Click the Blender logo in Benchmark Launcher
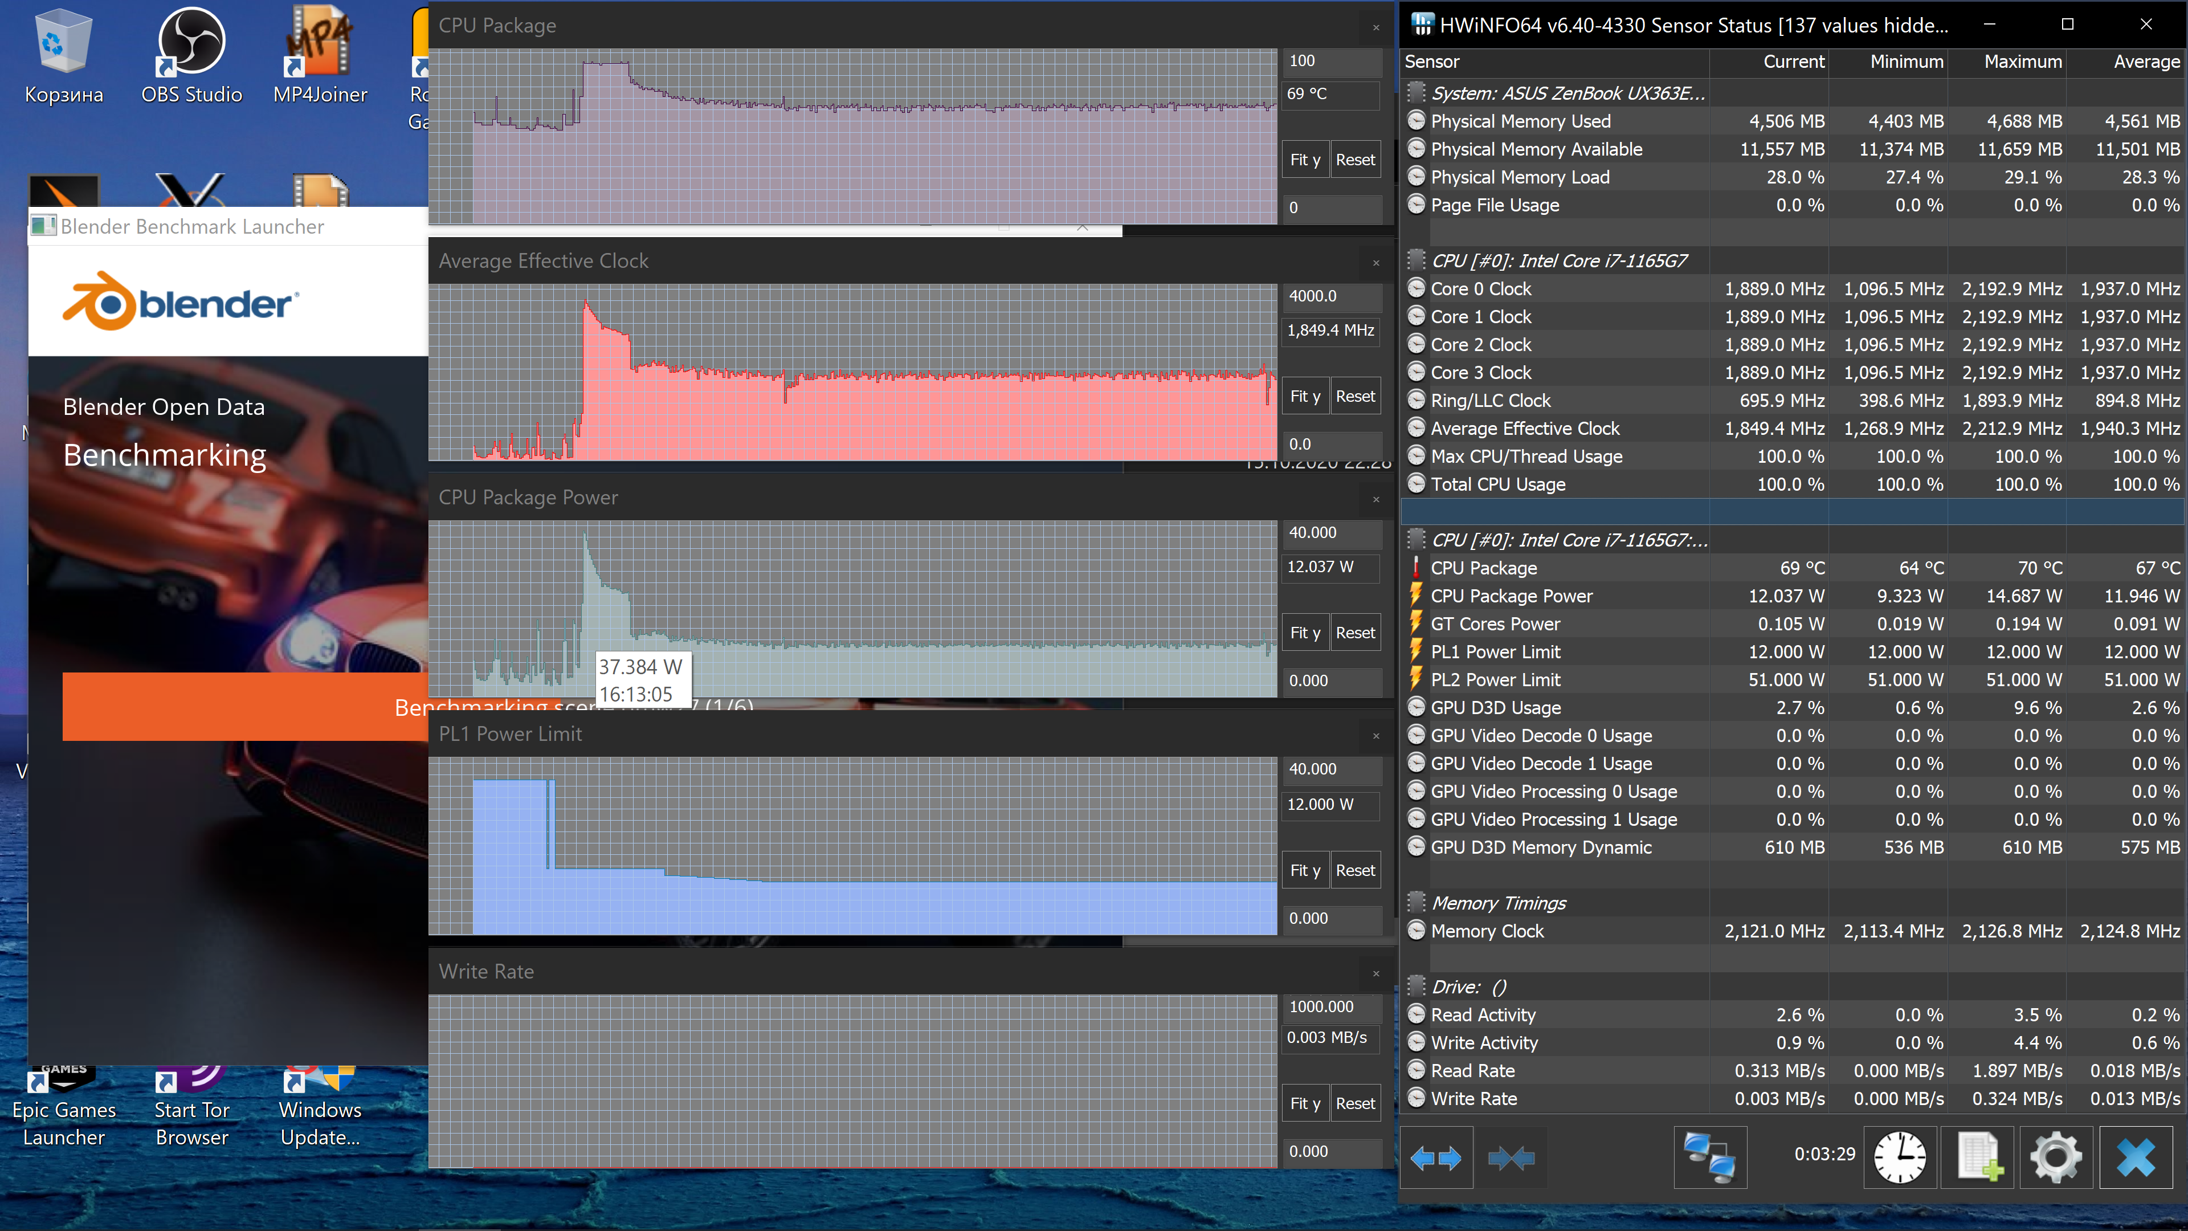The height and width of the screenshot is (1231, 2188). [x=181, y=301]
